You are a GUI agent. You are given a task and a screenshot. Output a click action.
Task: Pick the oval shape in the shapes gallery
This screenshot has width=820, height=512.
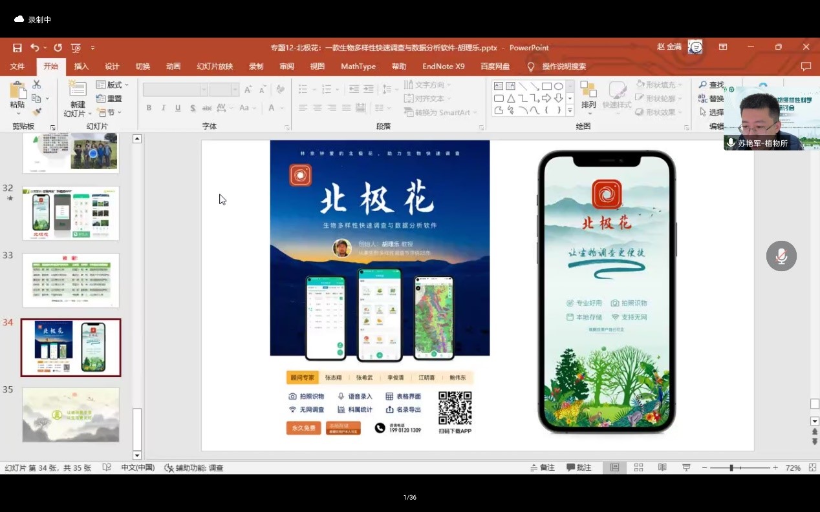(x=558, y=86)
